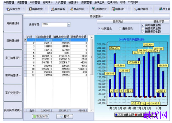Select the 柱状显示 bar chart radio button

pyautogui.click(x=99, y=29)
